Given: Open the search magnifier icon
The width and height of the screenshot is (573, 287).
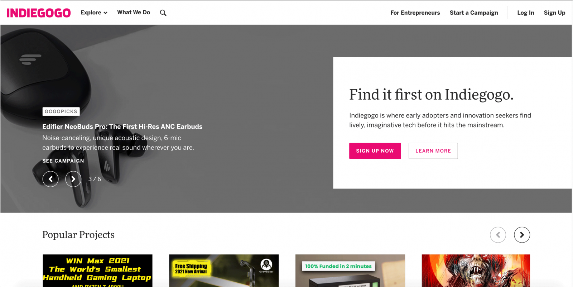Looking at the screenshot, I should click(163, 13).
